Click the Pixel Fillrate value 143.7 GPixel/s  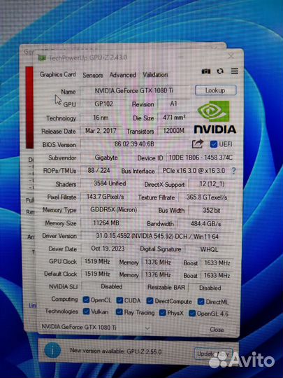point(105,197)
